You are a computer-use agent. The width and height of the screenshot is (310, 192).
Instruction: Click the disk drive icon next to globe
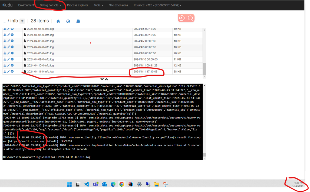[x=78, y=21]
